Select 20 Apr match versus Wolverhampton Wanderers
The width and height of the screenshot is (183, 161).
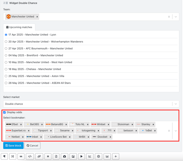click(x=6, y=42)
